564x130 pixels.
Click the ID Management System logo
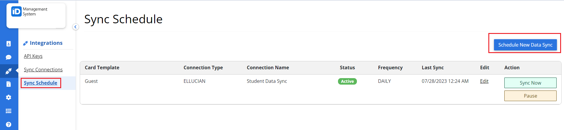click(29, 12)
